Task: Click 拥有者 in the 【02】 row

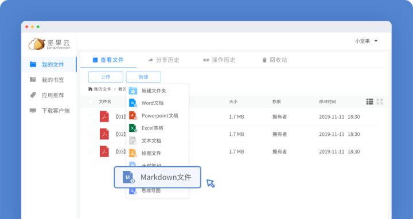Action: tap(279, 134)
